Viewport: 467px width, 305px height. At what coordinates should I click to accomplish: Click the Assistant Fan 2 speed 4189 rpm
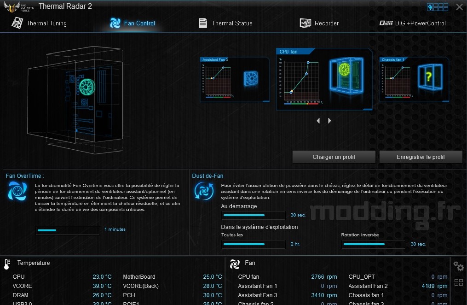click(434, 286)
